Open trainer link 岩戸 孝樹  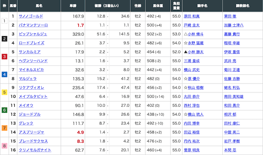click(x=232, y=141)
